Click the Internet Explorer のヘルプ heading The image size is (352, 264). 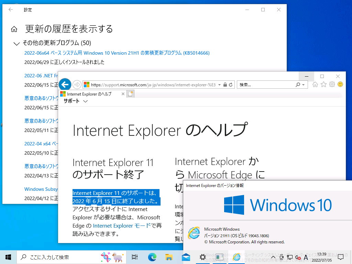[161, 130]
